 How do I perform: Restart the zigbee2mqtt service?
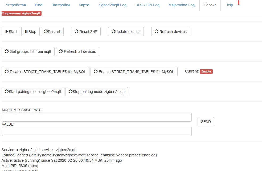tap(52, 32)
